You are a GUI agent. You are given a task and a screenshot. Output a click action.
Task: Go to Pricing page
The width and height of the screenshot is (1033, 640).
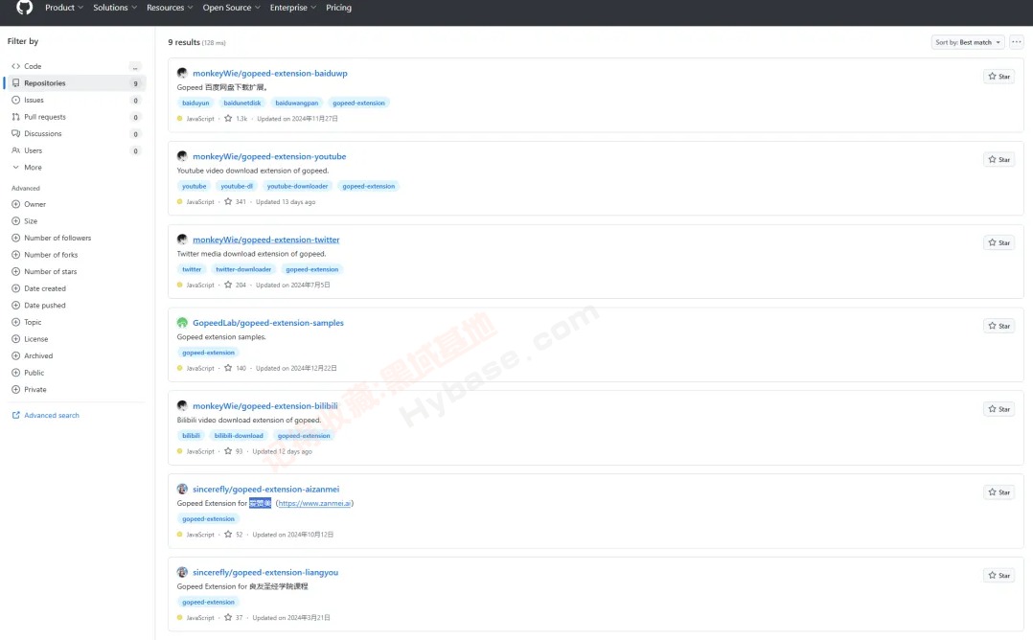[338, 8]
